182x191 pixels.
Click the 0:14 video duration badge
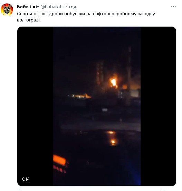tap(26, 179)
